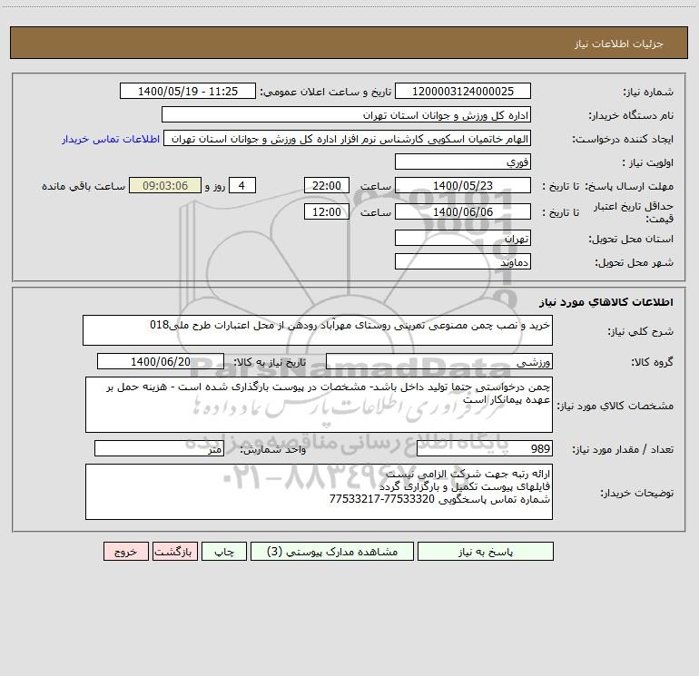Click the goods need date 1400/06/20

pos(161,361)
